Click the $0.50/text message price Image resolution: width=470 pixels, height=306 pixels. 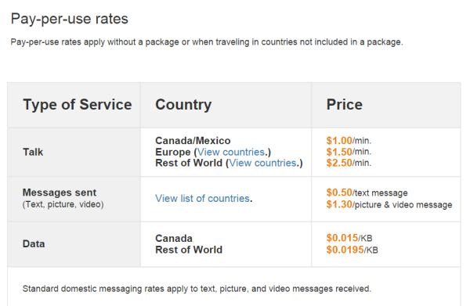coord(367,193)
